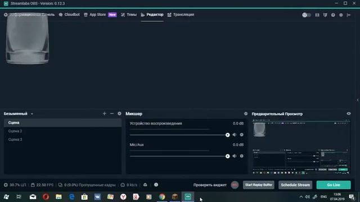The width and height of the screenshot is (360, 202).
Task: Open the Информационная Панель tab
Action: pyautogui.click(x=29, y=15)
